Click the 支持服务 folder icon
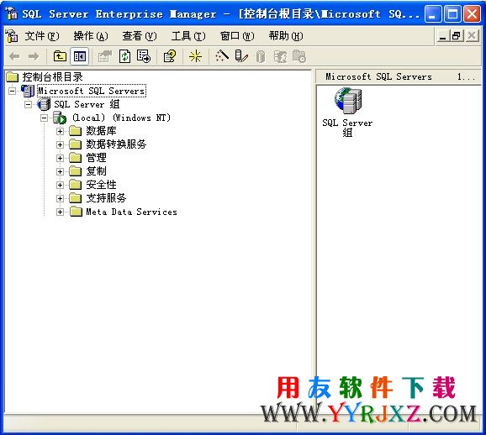 (x=76, y=198)
